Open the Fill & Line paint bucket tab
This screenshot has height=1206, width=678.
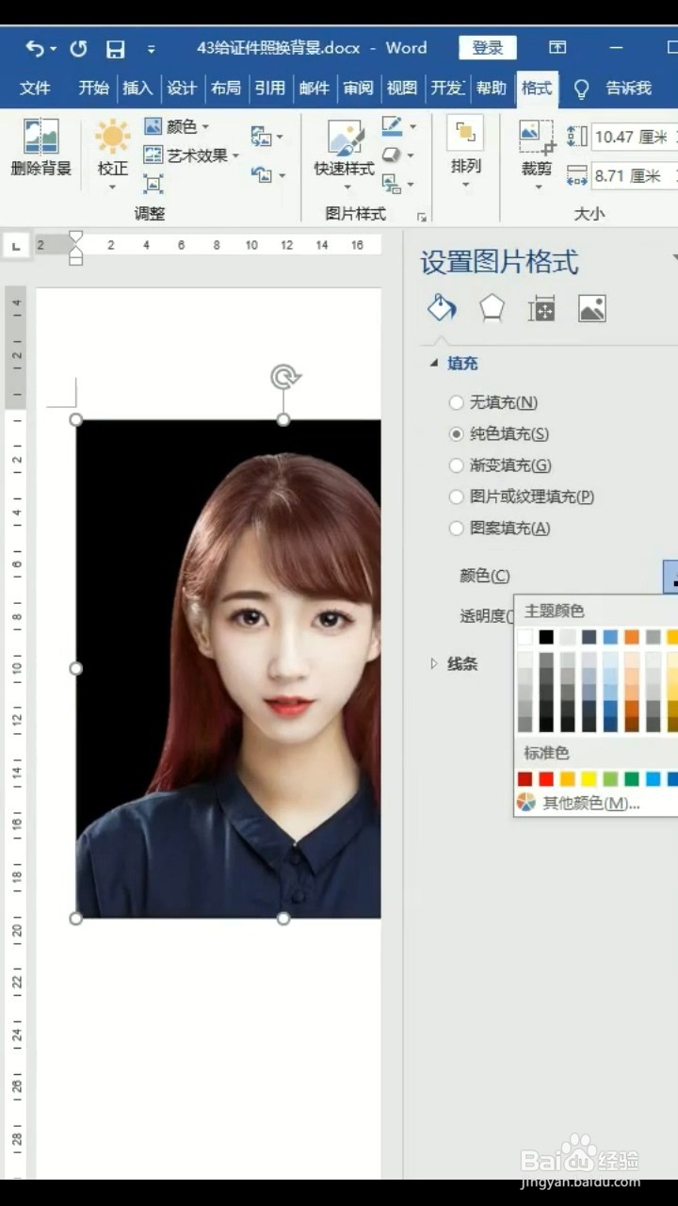(442, 308)
